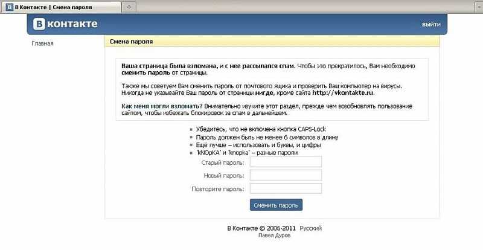
Task: Change language via the 'Русский' footer link
Action: coord(311,228)
